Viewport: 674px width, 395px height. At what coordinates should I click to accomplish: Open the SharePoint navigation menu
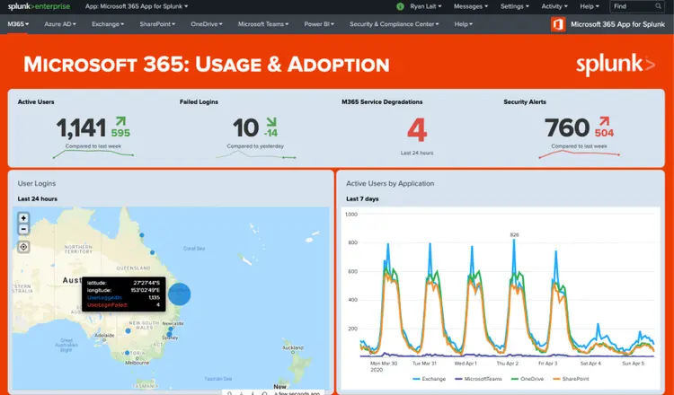(x=157, y=24)
